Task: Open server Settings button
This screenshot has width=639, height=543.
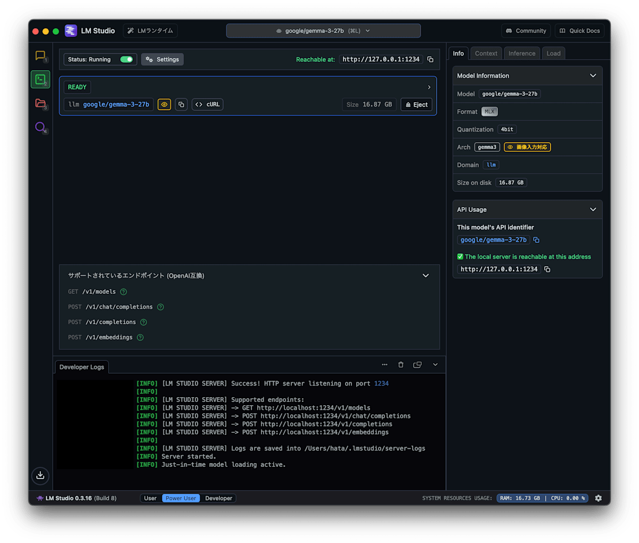Action: pyautogui.click(x=162, y=60)
